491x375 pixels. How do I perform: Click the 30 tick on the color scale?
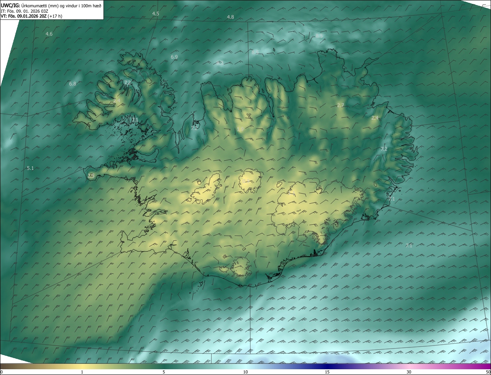[409, 372]
